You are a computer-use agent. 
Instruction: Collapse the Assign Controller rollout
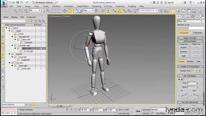(x=190, y=38)
